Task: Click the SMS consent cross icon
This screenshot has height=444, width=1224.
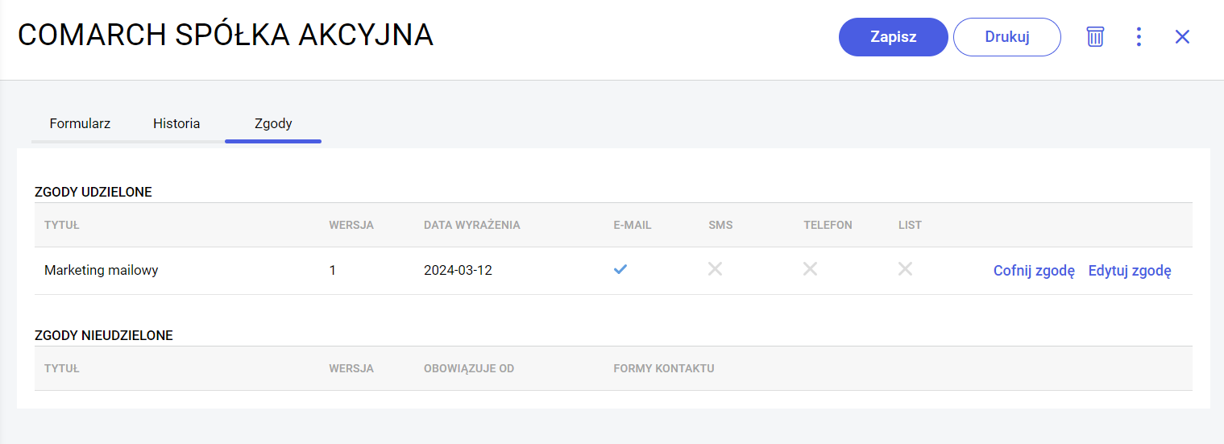Action: [715, 269]
